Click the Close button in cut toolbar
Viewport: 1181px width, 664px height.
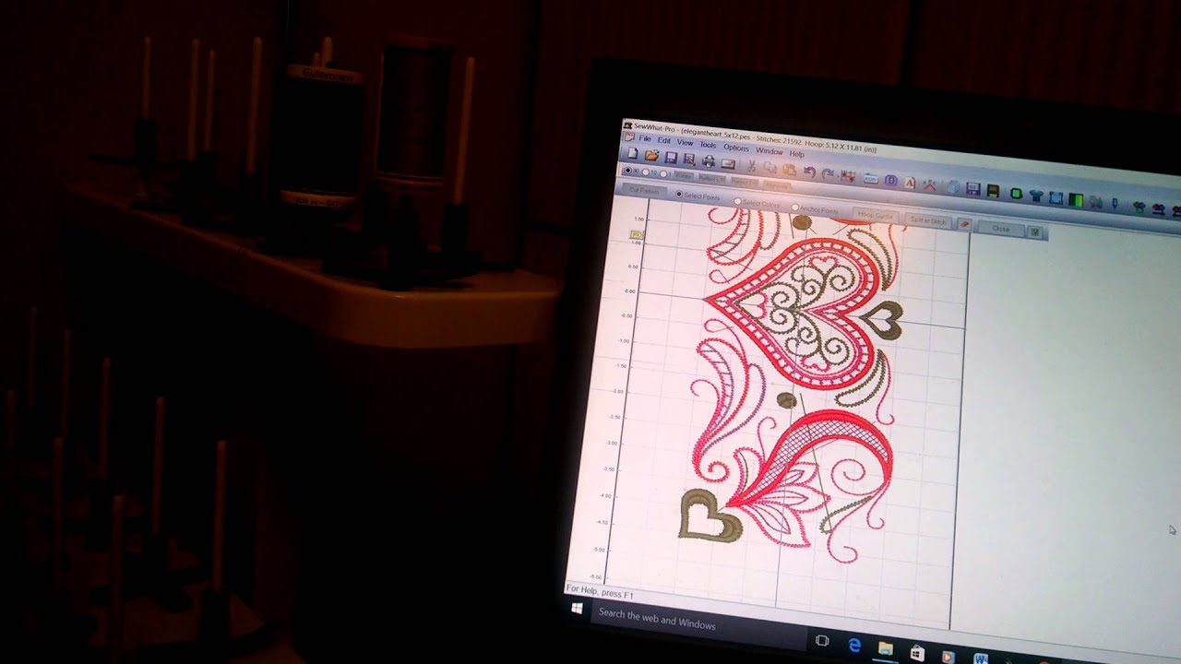tap(1000, 228)
